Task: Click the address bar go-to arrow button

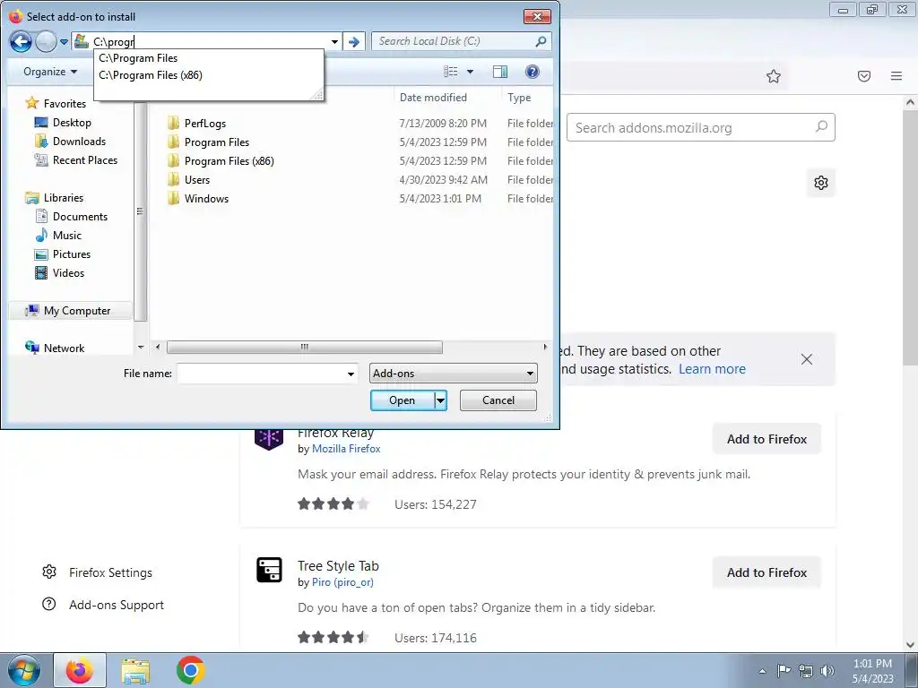Action: coord(353,41)
